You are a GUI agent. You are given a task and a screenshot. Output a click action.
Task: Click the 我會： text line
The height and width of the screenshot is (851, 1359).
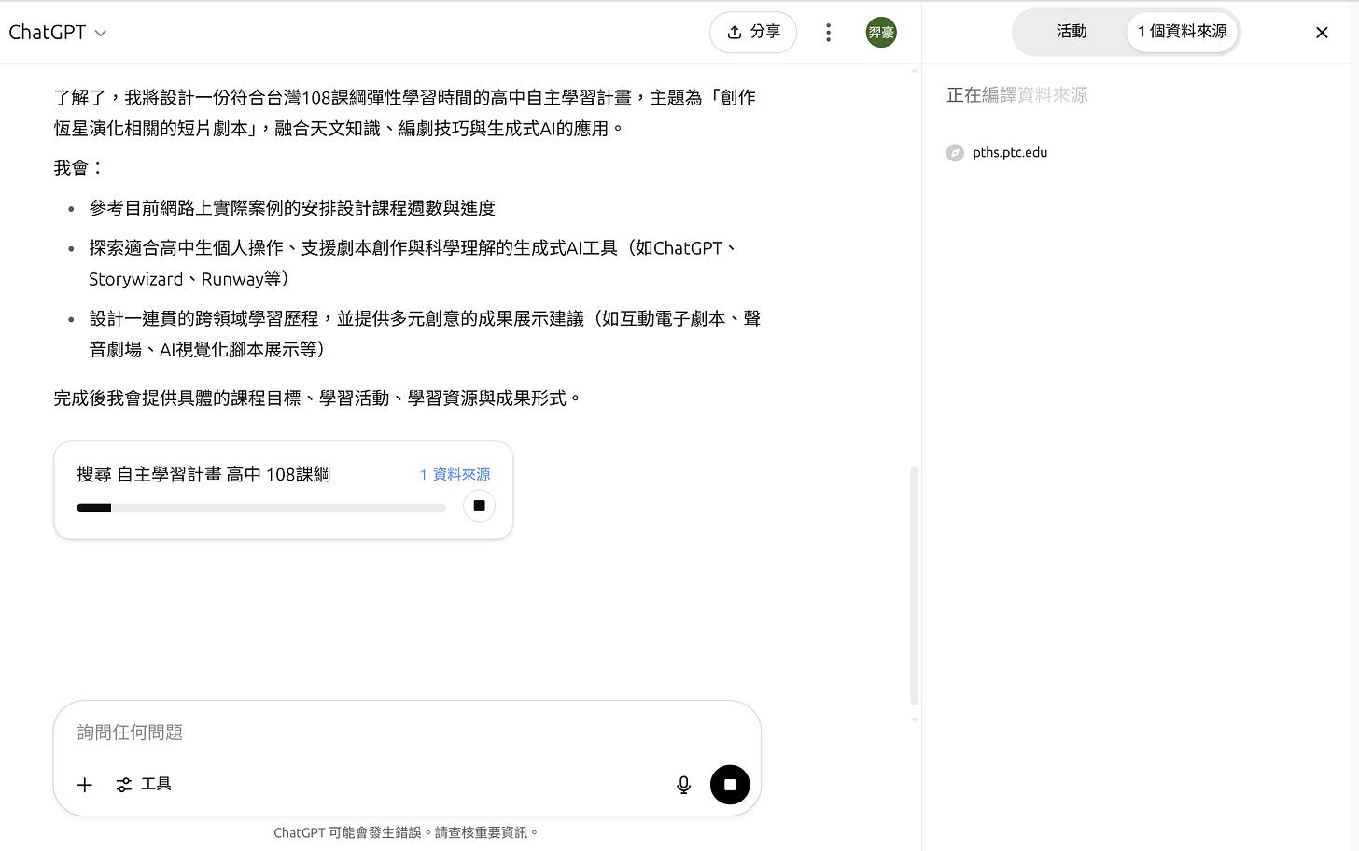pos(79,168)
